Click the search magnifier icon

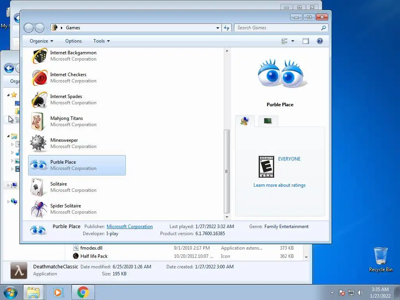323,28
